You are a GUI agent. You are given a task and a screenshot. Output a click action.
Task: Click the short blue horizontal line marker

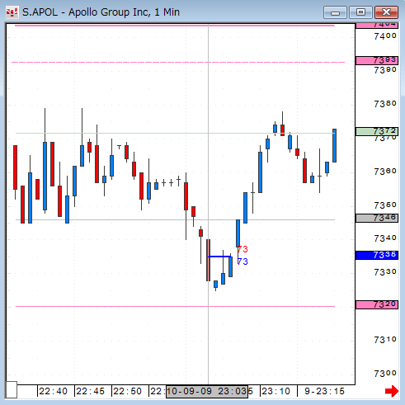click(x=219, y=257)
